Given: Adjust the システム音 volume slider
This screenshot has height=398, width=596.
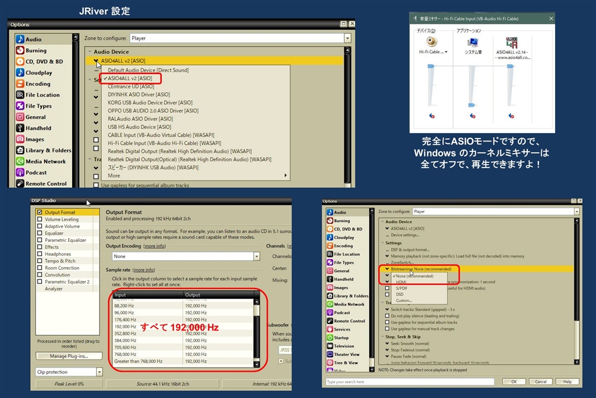Looking at the screenshot, I should click(471, 105).
